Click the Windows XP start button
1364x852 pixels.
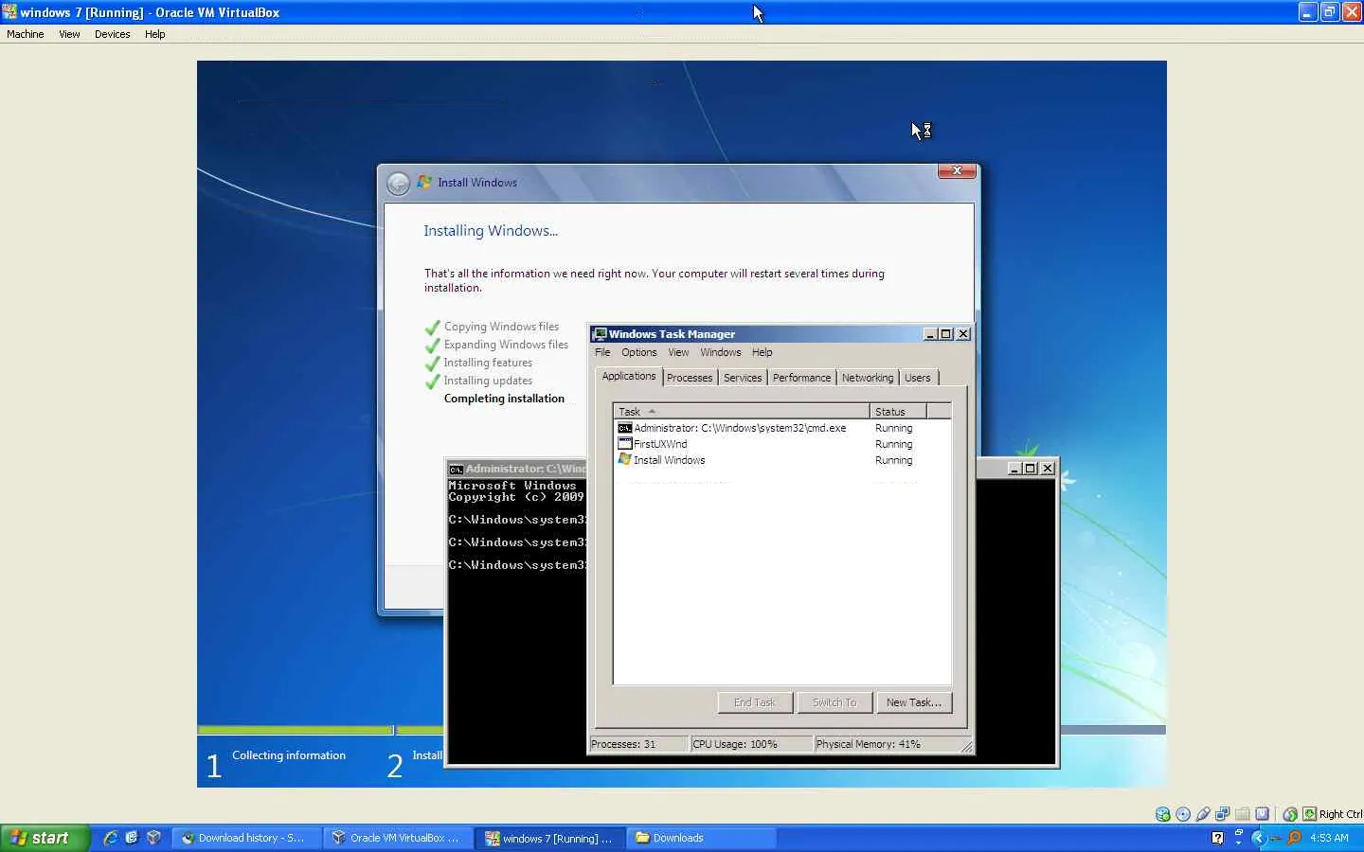click(x=45, y=838)
